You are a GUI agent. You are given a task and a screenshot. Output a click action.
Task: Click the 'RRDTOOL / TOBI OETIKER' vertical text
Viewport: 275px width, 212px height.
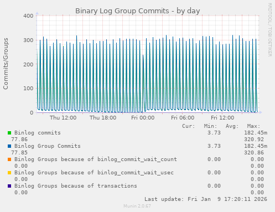pos(269,30)
